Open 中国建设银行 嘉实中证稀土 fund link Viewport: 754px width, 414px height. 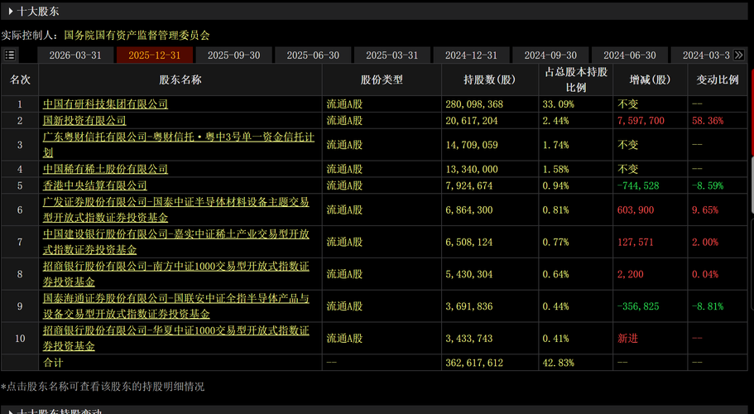pos(176,242)
